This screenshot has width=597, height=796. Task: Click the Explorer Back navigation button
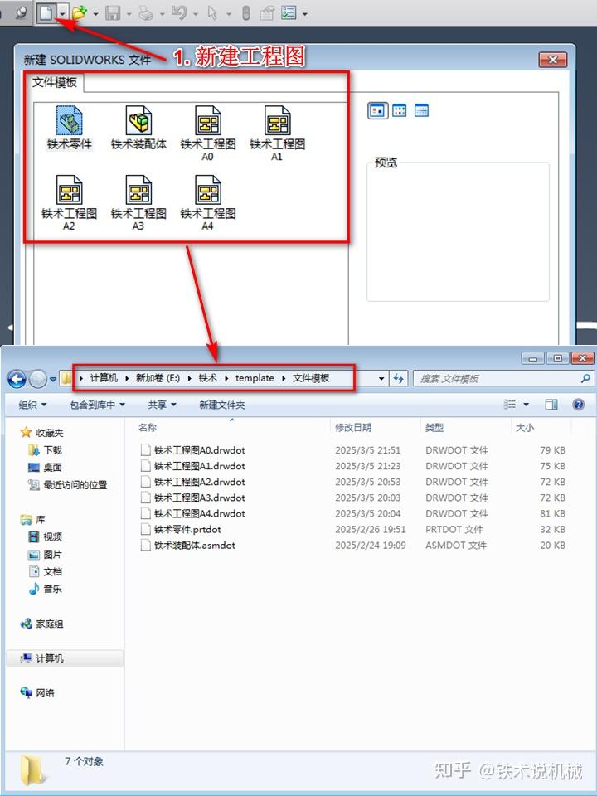tap(17, 379)
